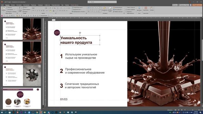Switch to the Transitions (Переходы) tab
The height and width of the screenshot is (114, 203).
point(34,5)
